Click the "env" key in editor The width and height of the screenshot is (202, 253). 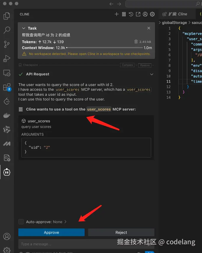click(x=196, y=66)
